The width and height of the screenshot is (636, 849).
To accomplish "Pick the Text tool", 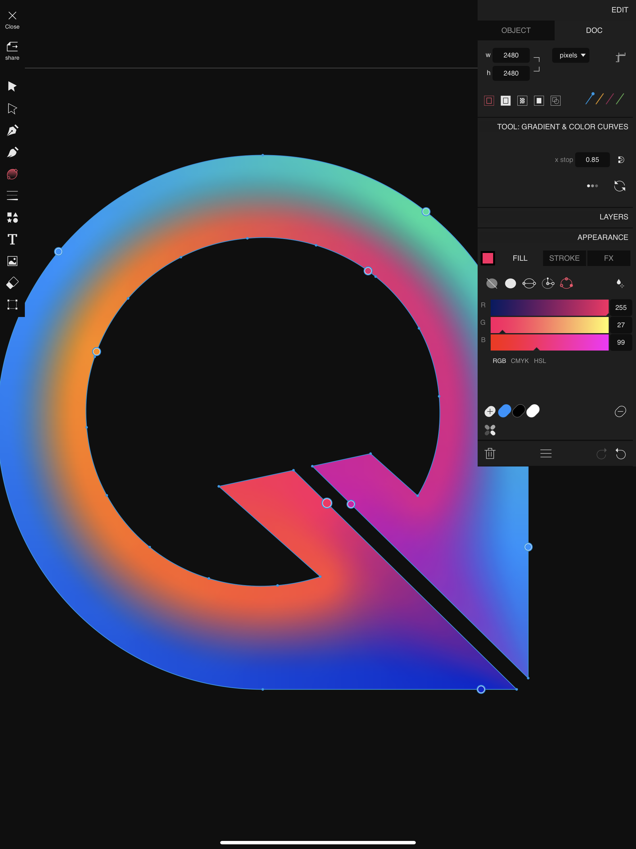I will [12, 240].
